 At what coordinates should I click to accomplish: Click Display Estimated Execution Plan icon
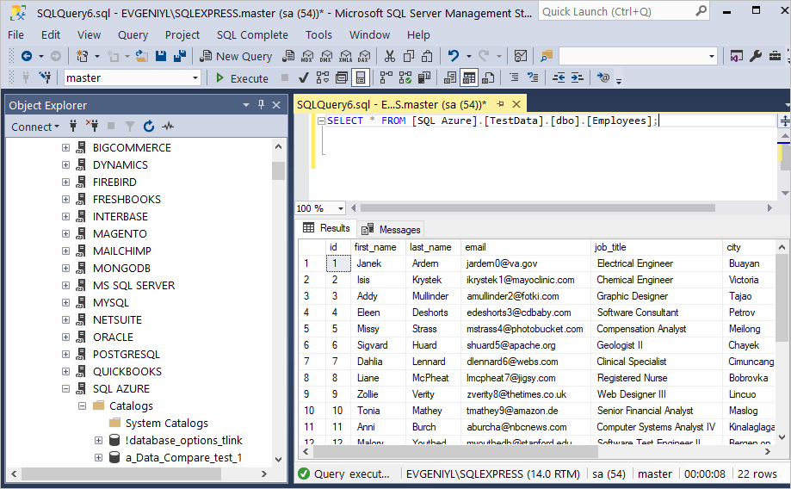click(323, 77)
